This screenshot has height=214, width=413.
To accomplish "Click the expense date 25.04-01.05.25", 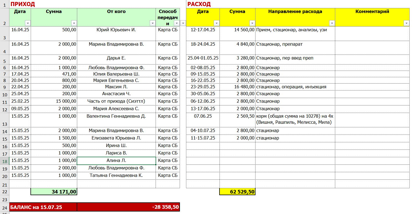I will point(203,60).
